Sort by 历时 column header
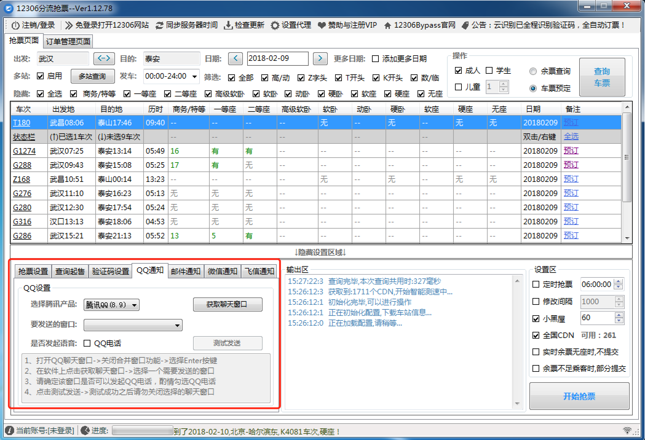645x440 pixels. (x=156, y=109)
